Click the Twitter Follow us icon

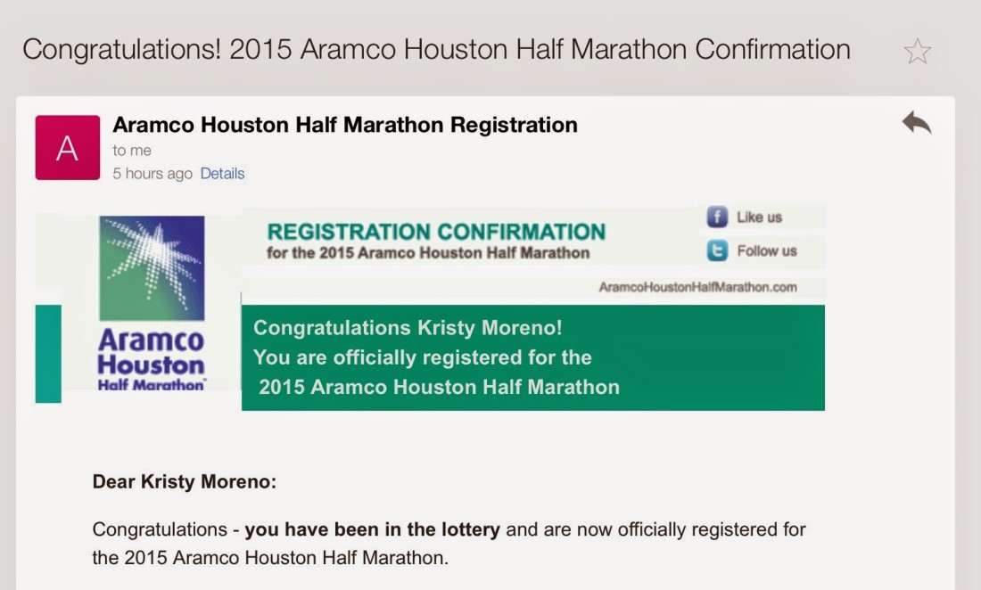click(717, 250)
